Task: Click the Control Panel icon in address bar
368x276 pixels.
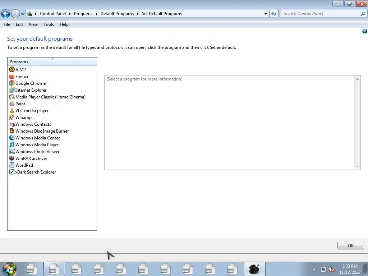Action: point(29,14)
